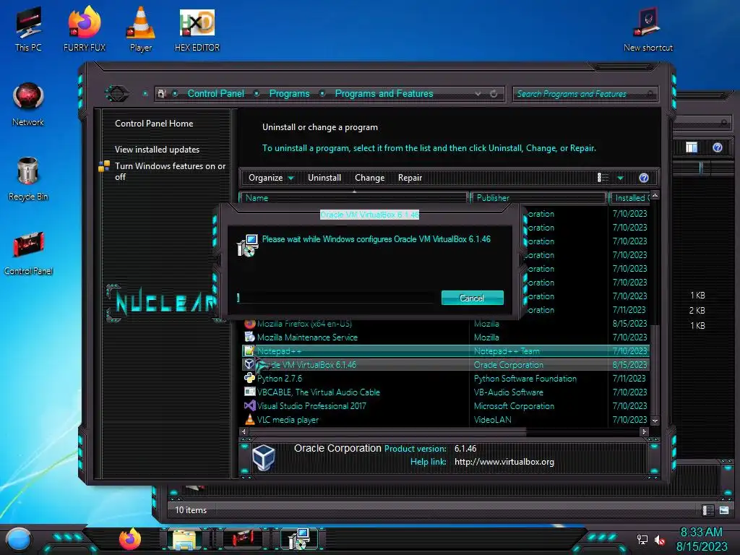Click the VLC media player row icon
The width and height of the screenshot is (740, 555).
[x=249, y=419]
